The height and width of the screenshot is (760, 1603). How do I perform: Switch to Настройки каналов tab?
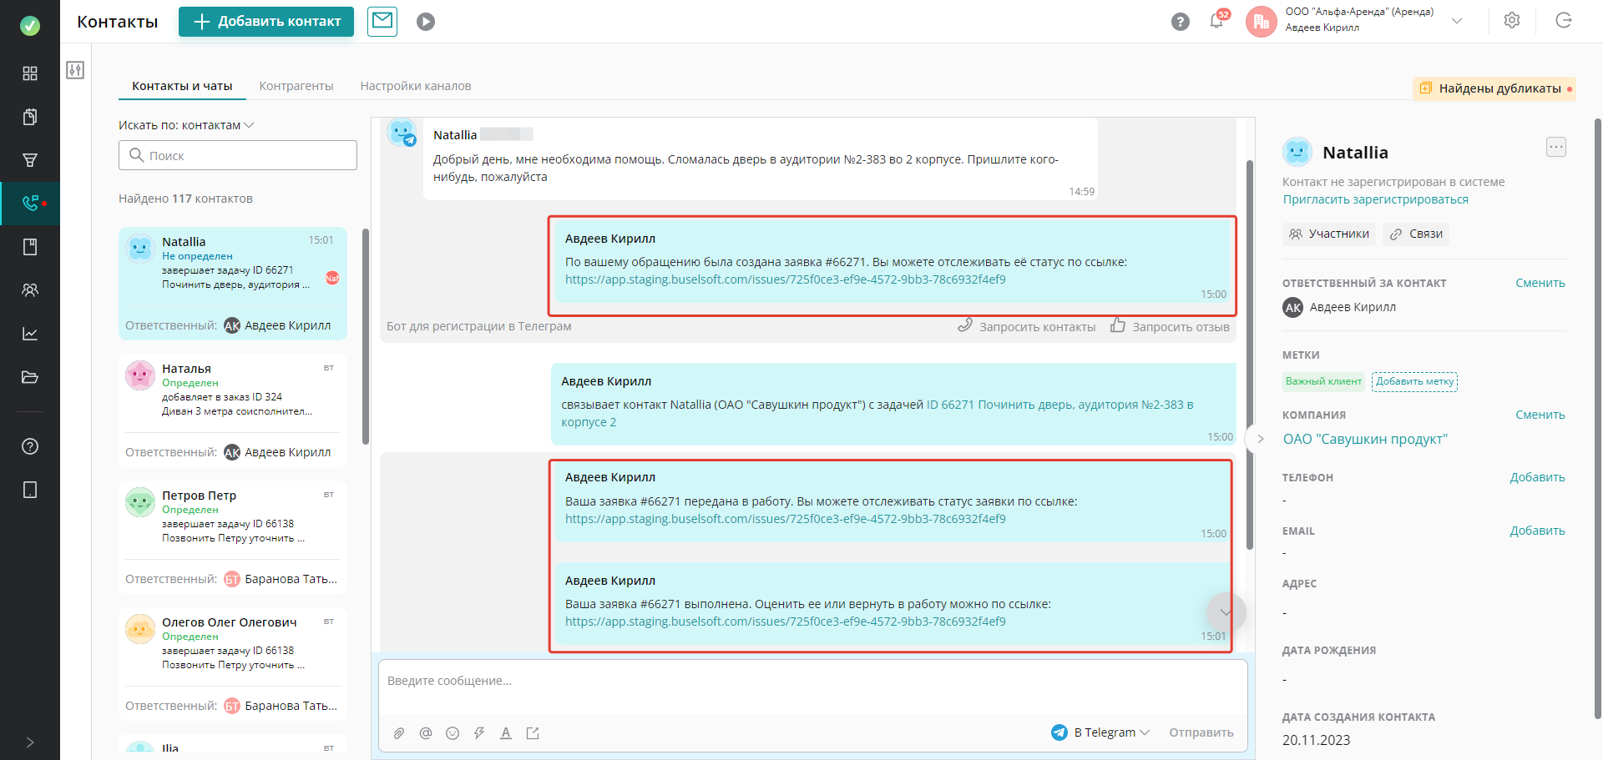[x=416, y=86]
